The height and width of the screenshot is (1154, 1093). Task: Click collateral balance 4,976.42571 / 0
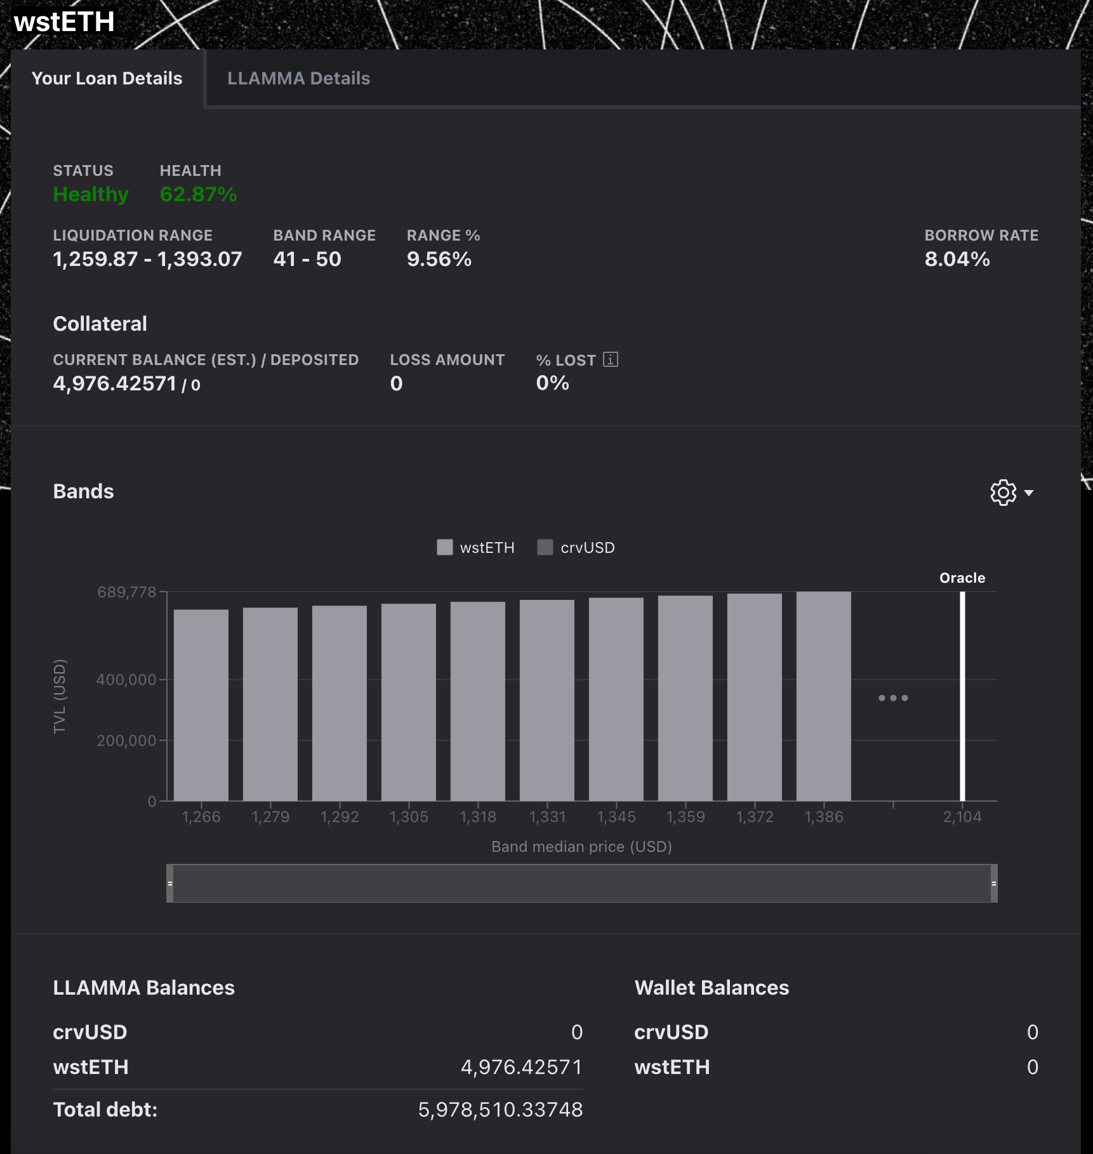[x=127, y=383]
